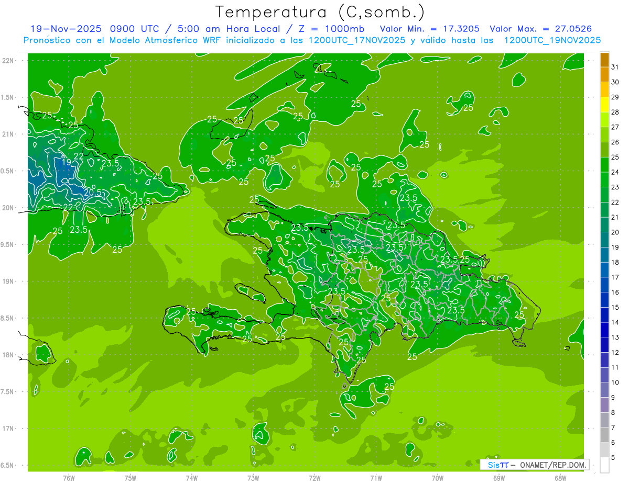Click the '16' value on the color scale
The width and height of the screenshot is (629, 485).
pos(615,292)
